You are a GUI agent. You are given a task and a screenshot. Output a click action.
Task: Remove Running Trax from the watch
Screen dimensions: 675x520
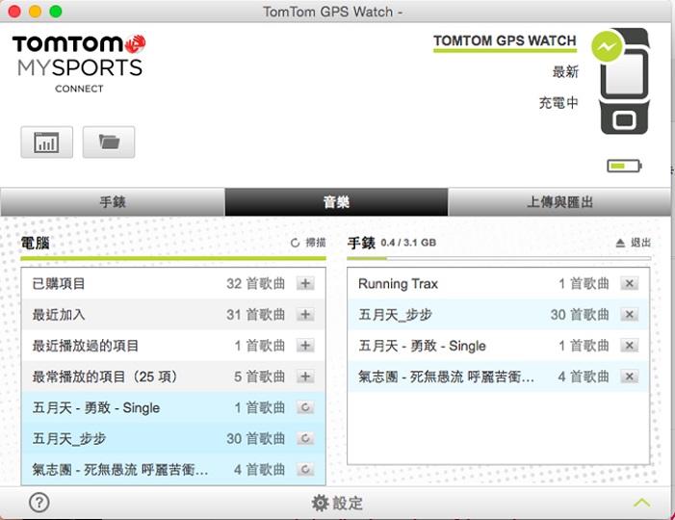(x=629, y=283)
